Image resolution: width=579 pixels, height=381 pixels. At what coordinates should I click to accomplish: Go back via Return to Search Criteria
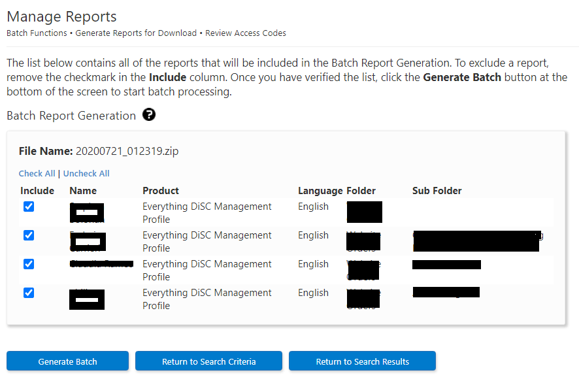coord(208,361)
